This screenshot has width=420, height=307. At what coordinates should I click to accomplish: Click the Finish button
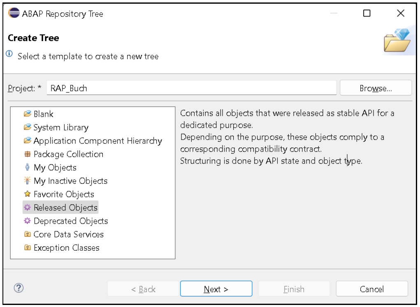(294, 289)
